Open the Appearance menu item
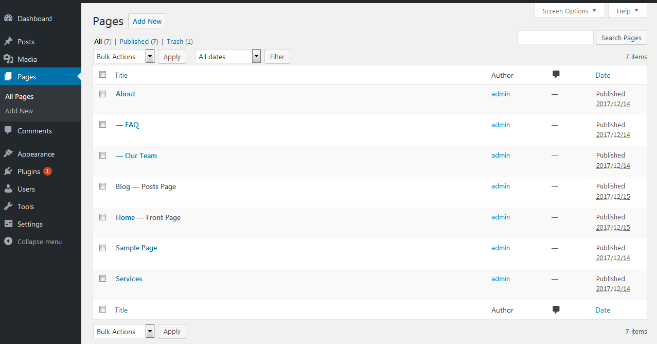Viewport: 657px width, 344px height. pos(36,154)
